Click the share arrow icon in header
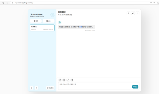 pos(133,13)
